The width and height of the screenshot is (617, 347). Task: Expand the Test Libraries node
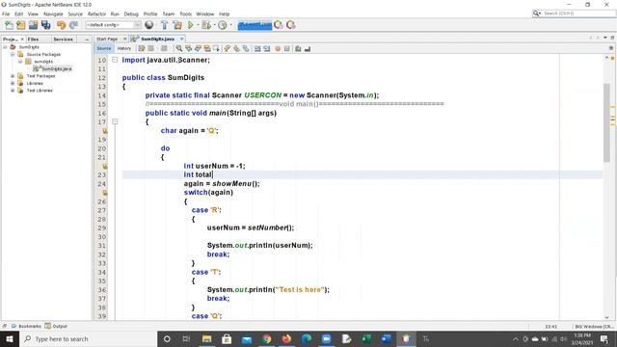pos(13,91)
